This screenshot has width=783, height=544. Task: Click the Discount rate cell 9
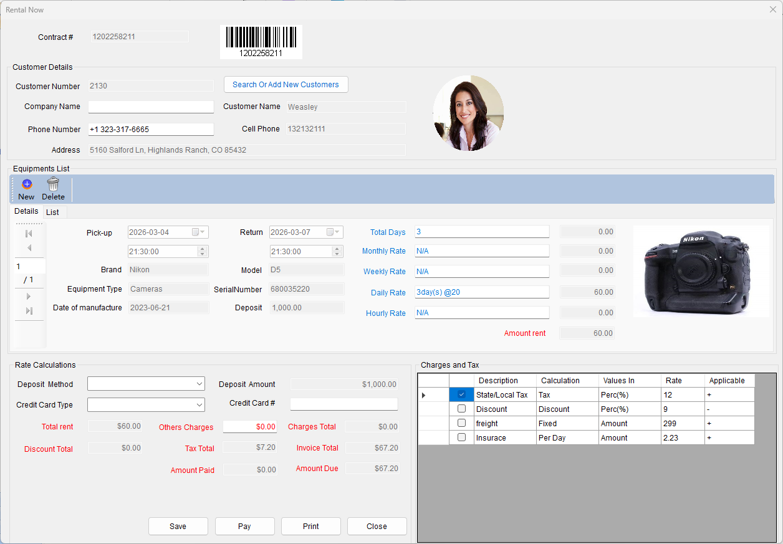[683, 409]
